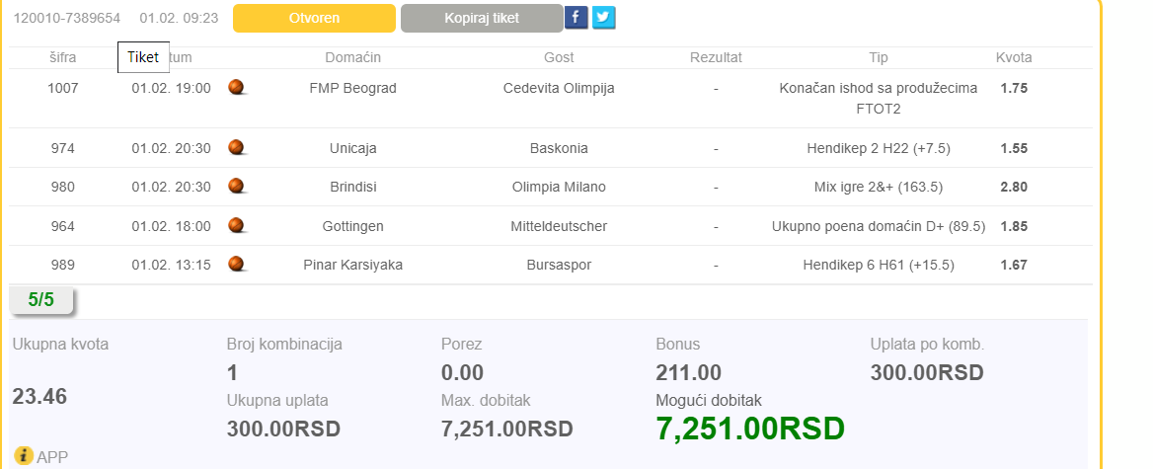
Task: Click the Mogući dobitak 7,251.00RSD amount
Action: tap(750, 429)
